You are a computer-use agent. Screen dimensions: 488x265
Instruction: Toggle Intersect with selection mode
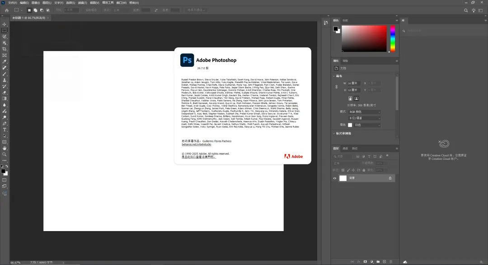point(47,10)
